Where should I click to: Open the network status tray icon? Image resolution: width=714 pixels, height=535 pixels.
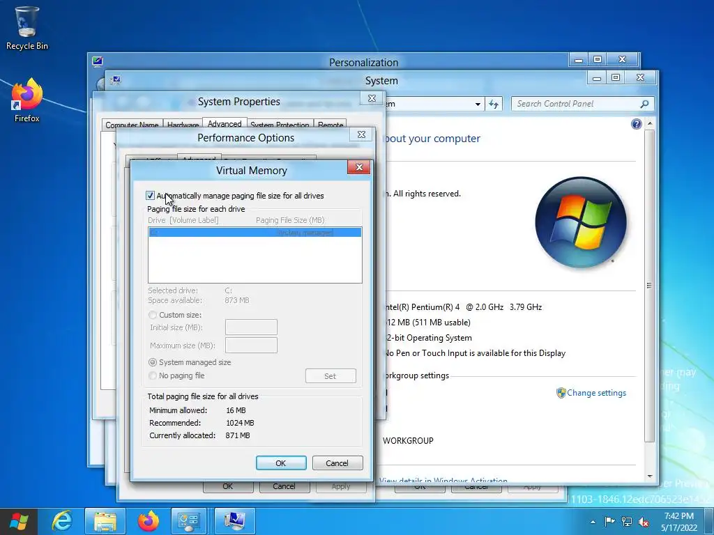tap(627, 522)
